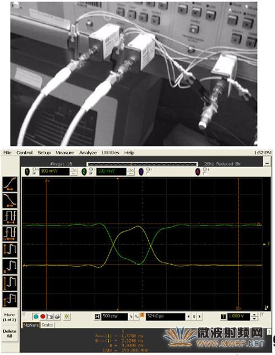The width and height of the screenshot is (275, 355).
Task: Toggle channel 2 On checkbox
Action: pos(91,173)
